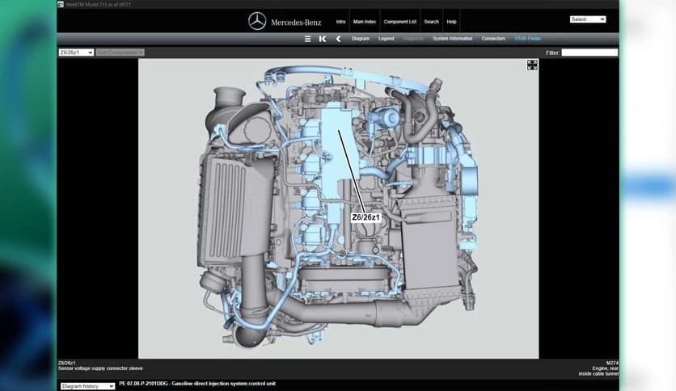Switch to the Diagram tab
676x391 pixels.
pyautogui.click(x=361, y=39)
